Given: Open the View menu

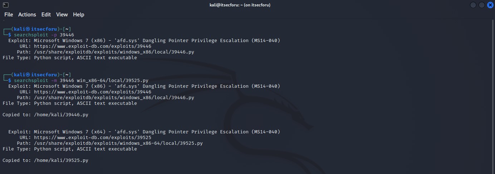Looking at the screenshot, I should [x=62, y=15].
